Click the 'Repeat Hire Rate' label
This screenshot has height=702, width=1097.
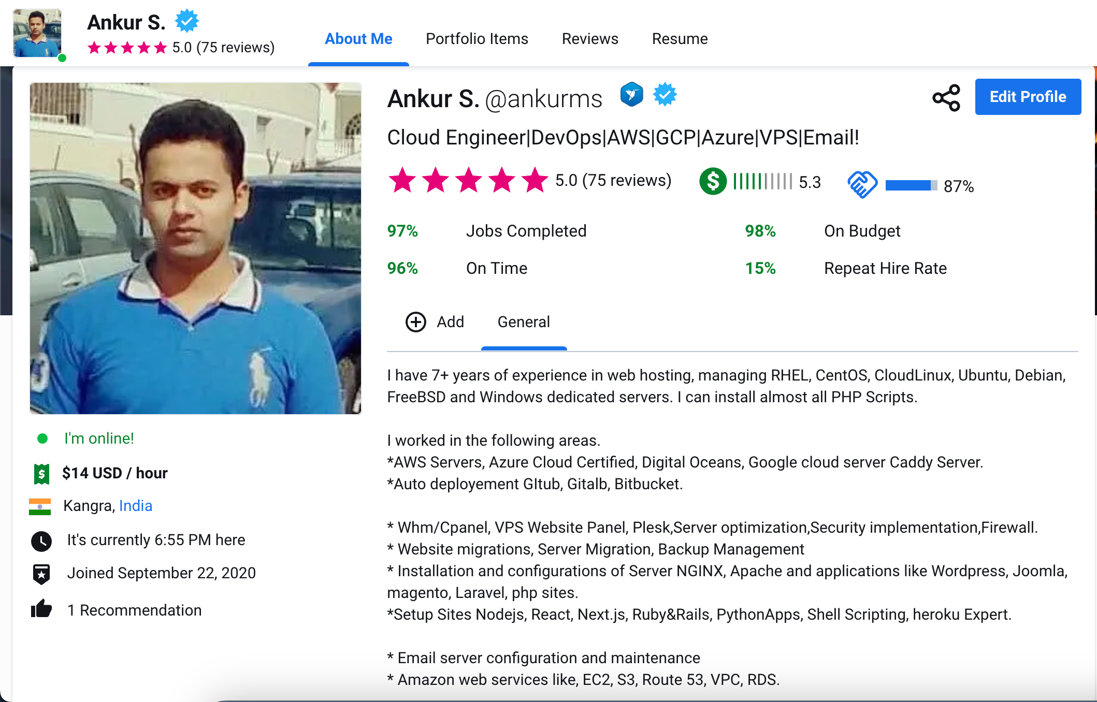coord(885,268)
